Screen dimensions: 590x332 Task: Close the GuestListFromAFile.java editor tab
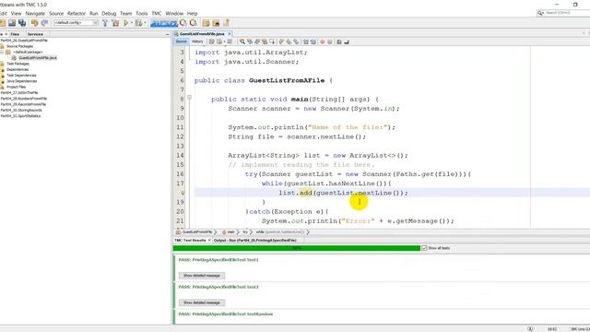point(230,34)
